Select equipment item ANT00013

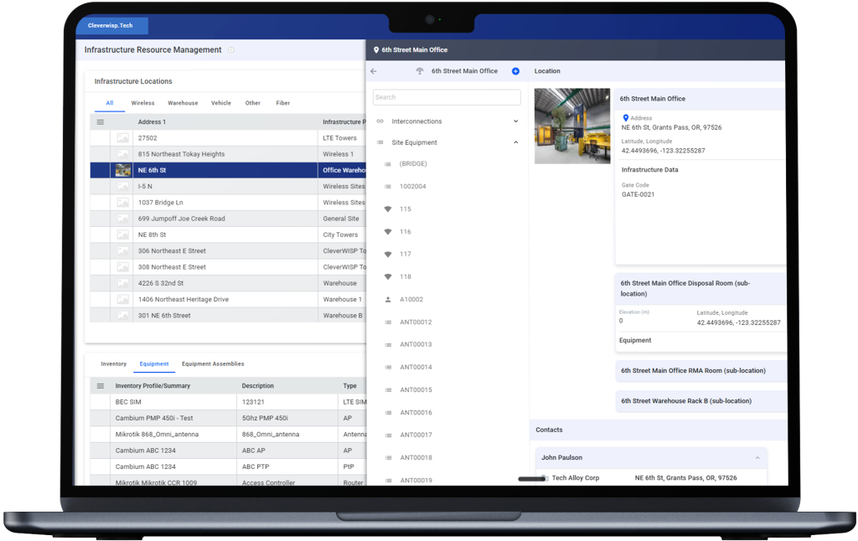coord(416,345)
